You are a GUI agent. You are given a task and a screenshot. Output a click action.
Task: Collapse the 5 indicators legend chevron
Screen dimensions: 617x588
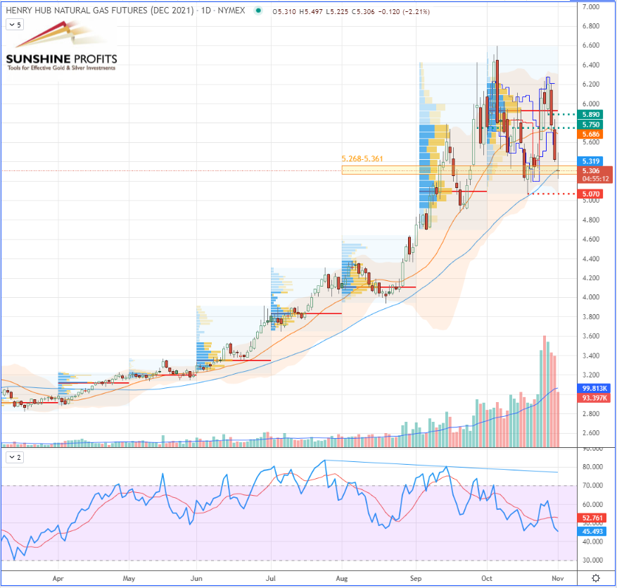15,25
